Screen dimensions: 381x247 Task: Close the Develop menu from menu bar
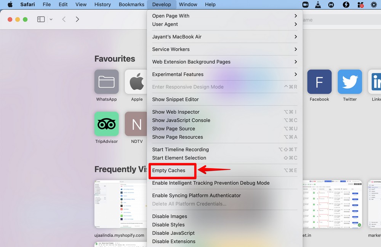(162, 4)
